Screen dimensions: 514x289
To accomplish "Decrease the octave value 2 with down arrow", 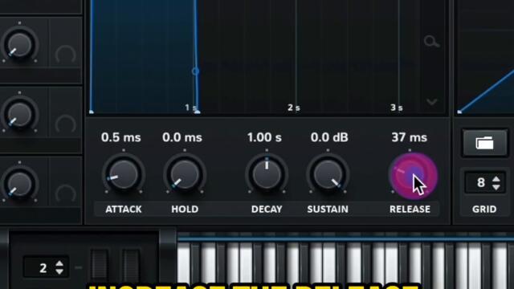I will [59, 271].
